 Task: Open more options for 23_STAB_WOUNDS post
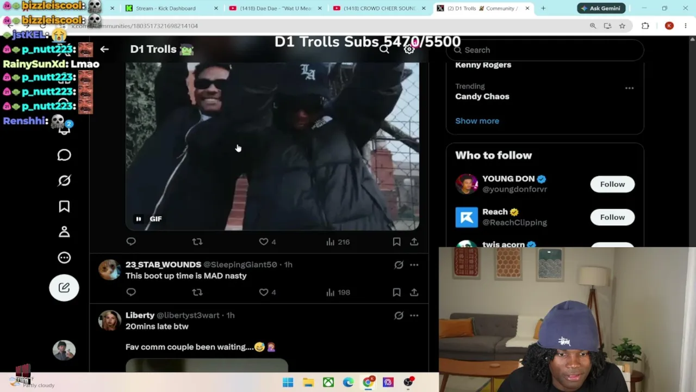click(x=414, y=265)
